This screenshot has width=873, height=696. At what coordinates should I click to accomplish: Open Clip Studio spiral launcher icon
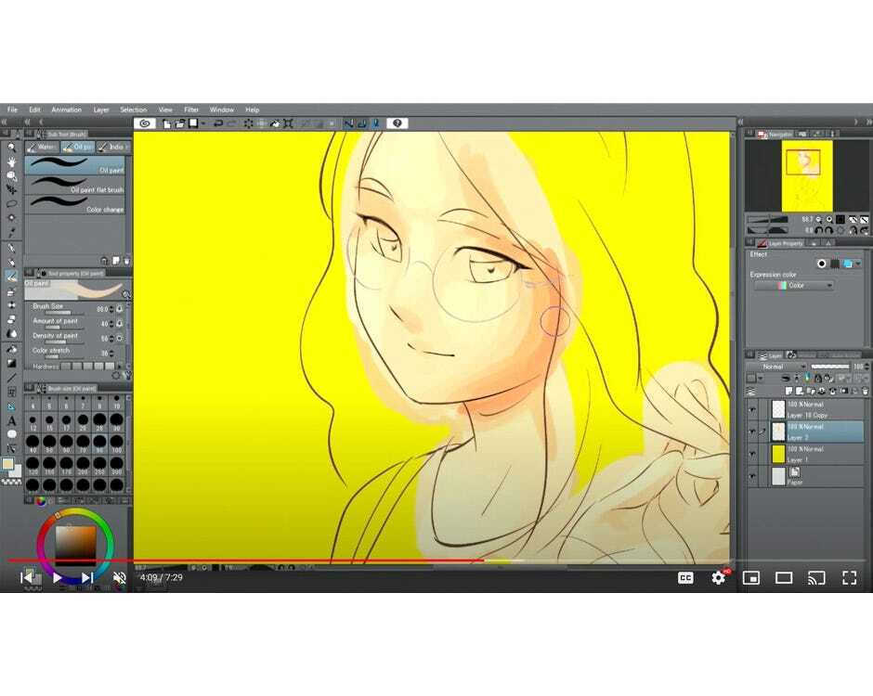pos(144,123)
